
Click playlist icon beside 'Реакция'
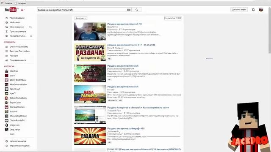(7, 56)
